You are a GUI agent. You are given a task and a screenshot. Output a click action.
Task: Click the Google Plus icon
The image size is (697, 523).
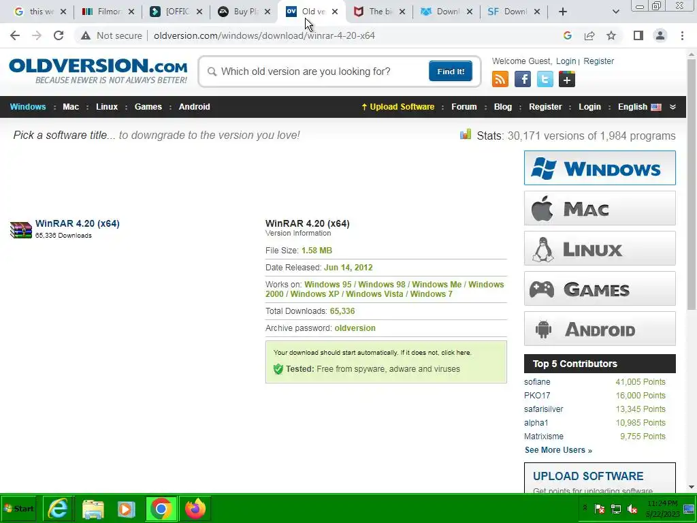(x=567, y=79)
